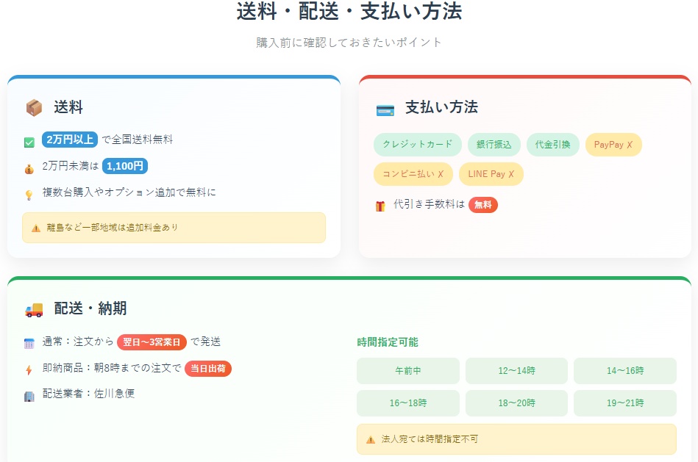Image resolution: width=698 pixels, height=462 pixels.
Task: Select the 代金引換 payment tag
Action: tap(553, 145)
